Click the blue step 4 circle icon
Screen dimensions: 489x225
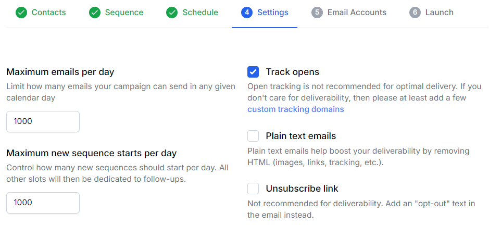[x=247, y=13]
